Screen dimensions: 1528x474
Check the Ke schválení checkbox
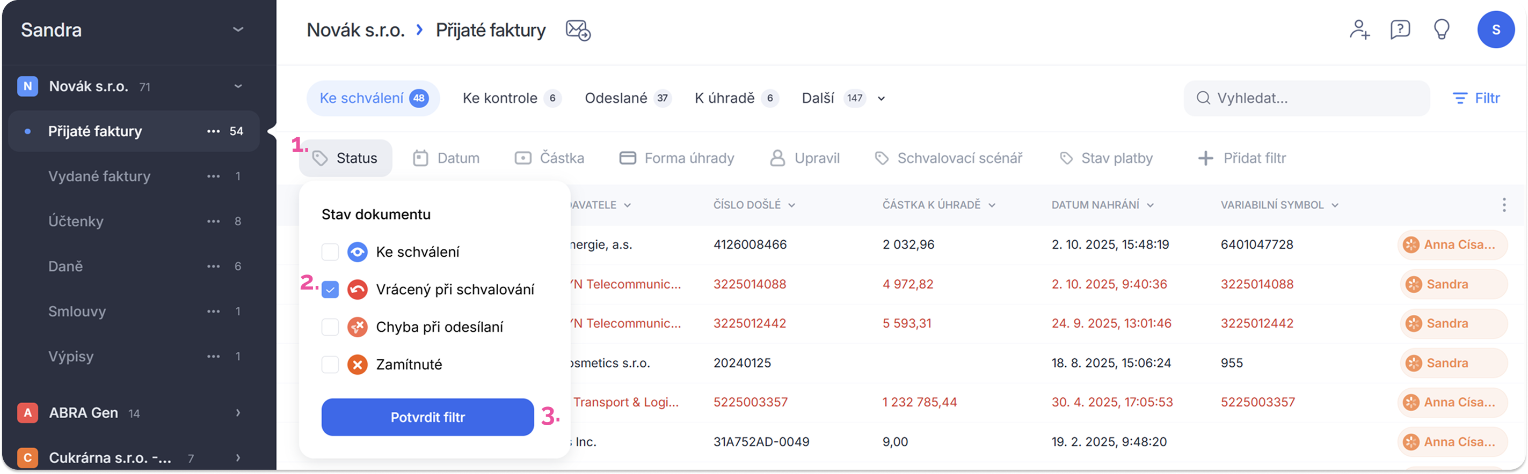330,253
